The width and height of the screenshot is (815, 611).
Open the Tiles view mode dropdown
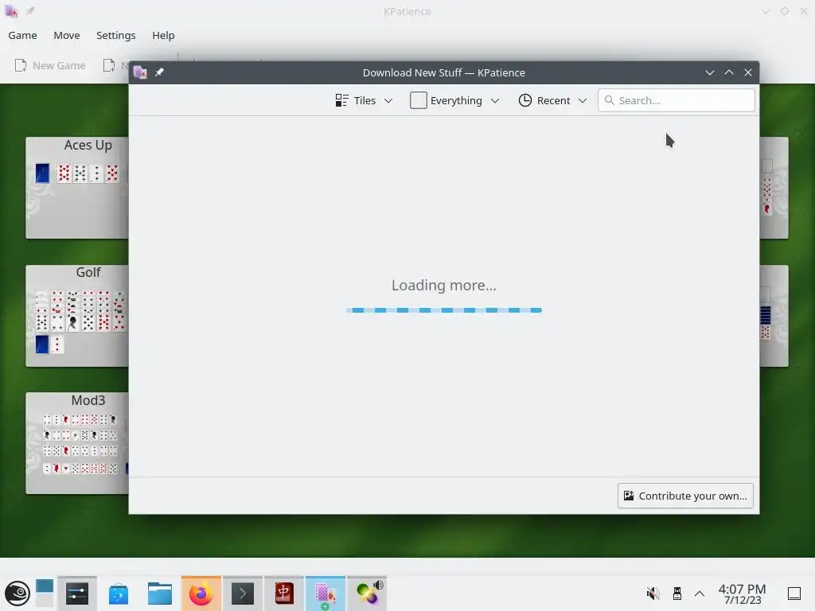[x=364, y=100]
